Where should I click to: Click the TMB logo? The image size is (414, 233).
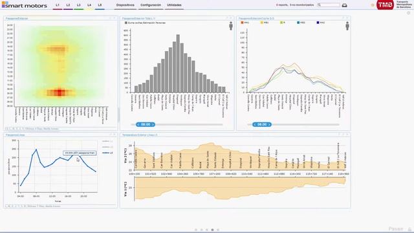pos(385,5)
